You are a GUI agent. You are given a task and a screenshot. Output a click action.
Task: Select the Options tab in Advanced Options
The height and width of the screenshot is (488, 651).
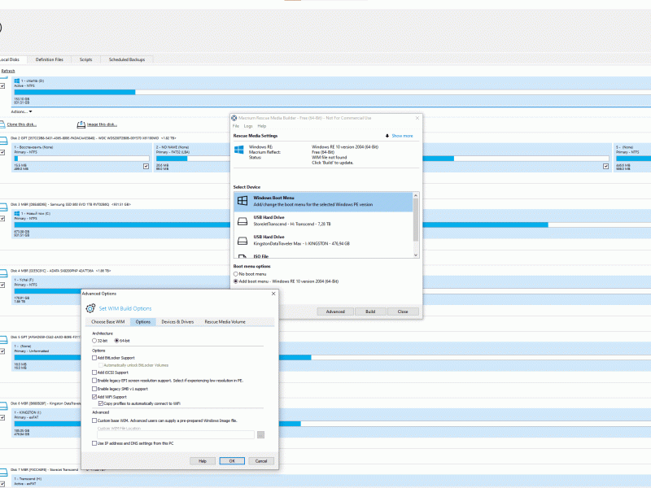(x=143, y=322)
